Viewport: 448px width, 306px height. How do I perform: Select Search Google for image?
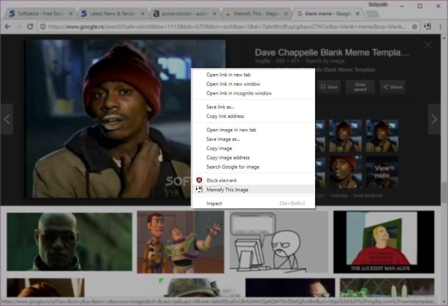pos(253,167)
